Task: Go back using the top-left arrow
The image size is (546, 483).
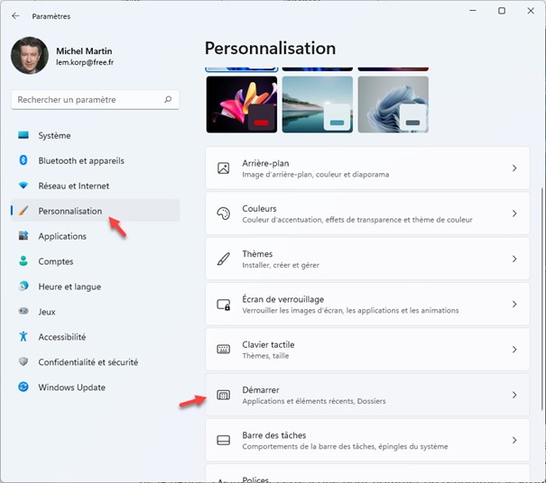Action: pos(15,15)
